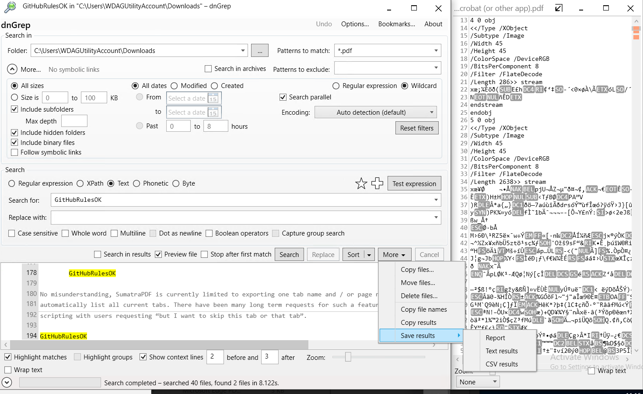This screenshot has height=394, width=643.
Task: Select the 'Regular expression' radio button
Action: point(11,183)
